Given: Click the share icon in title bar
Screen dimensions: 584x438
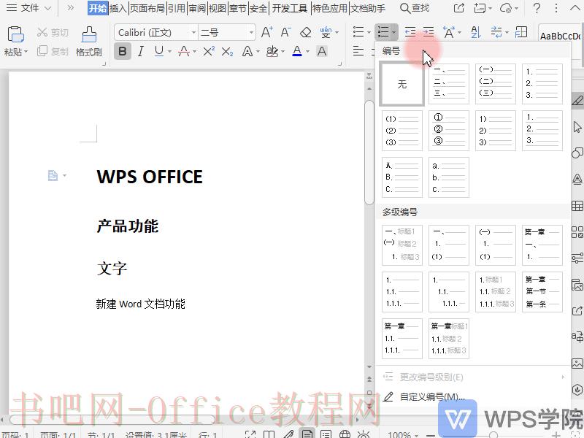Looking at the screenshot, I should coord(459,8).
